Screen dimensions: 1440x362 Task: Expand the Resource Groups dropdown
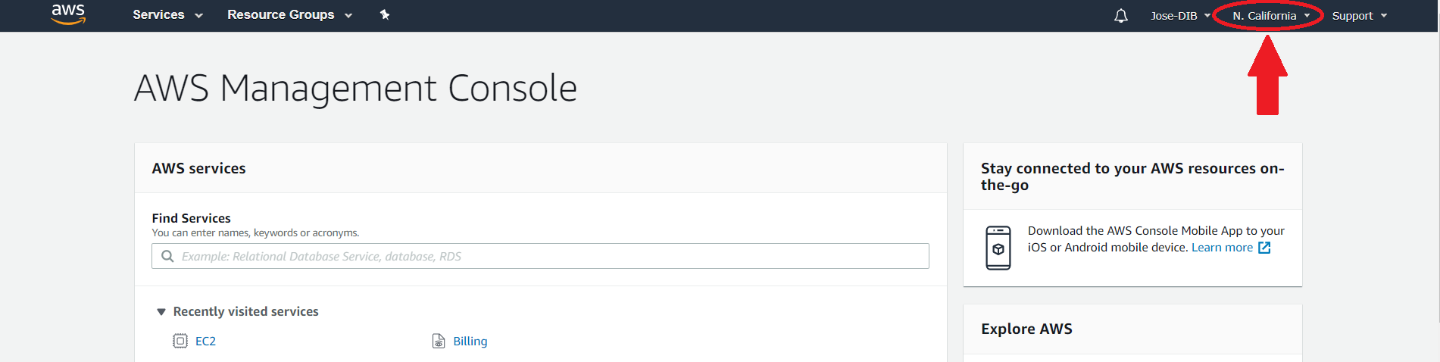(x=289, y=14)
